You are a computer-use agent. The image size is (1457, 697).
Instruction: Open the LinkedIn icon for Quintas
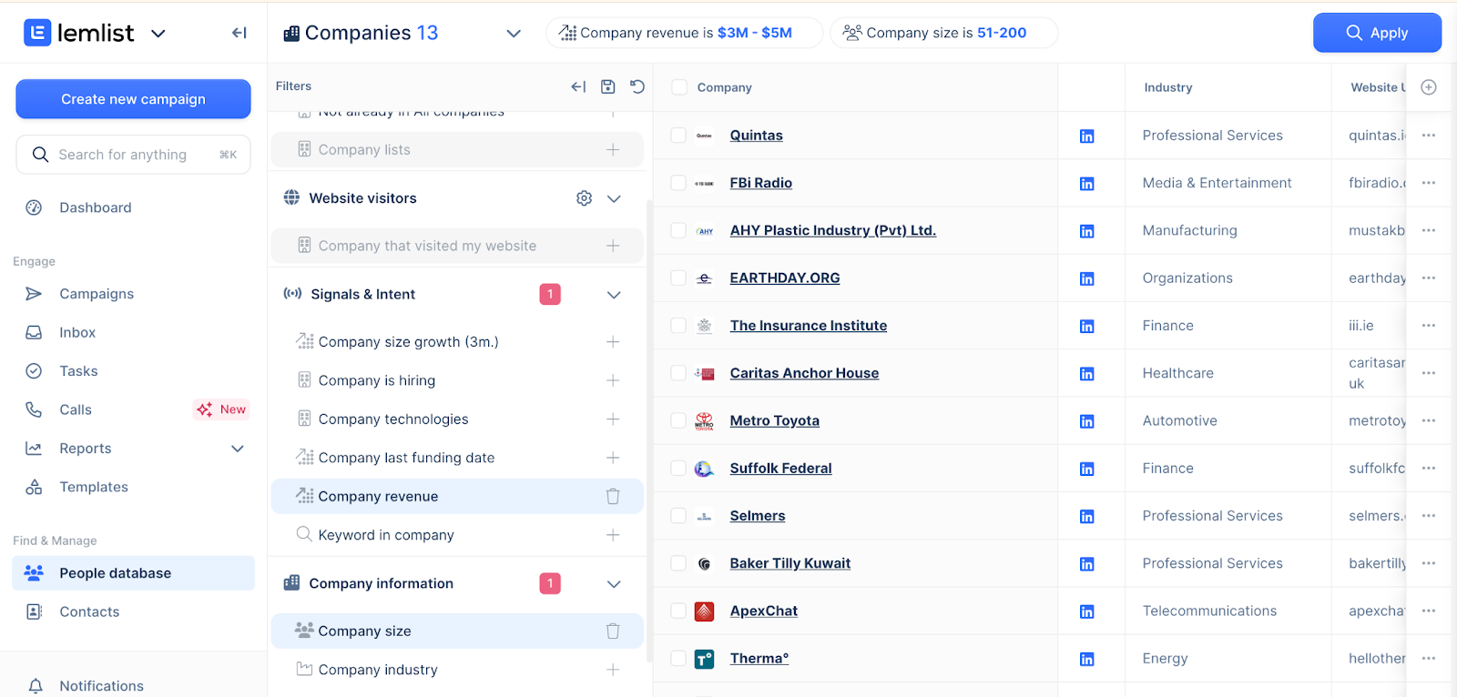pos(1086,136)
